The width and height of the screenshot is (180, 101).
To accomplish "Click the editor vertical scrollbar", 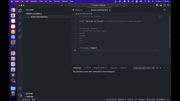I will point(170,31).
